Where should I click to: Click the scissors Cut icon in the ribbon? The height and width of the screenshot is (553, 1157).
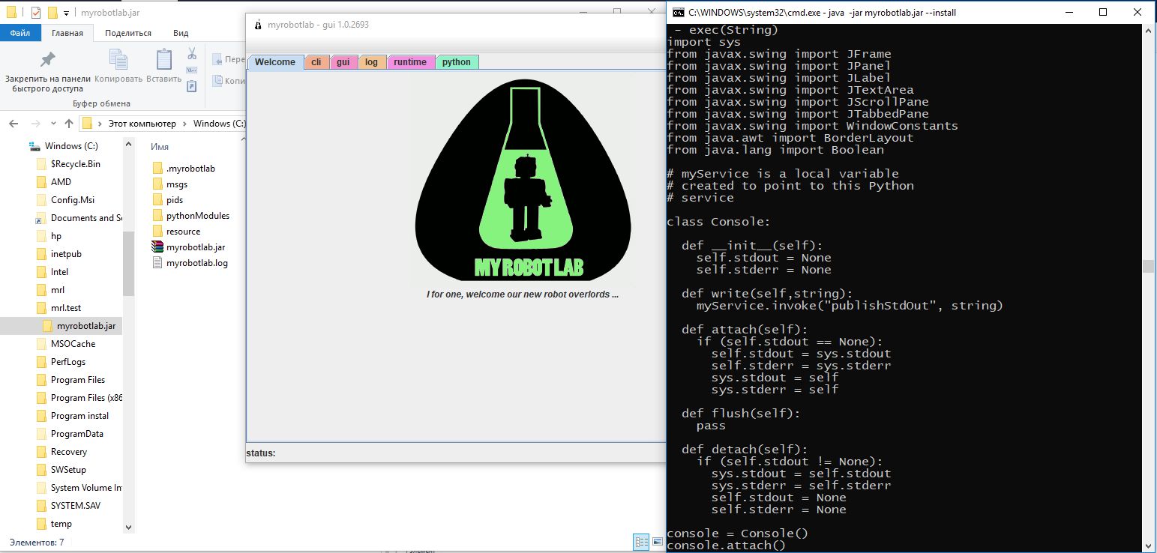click(x=192, y=54)
